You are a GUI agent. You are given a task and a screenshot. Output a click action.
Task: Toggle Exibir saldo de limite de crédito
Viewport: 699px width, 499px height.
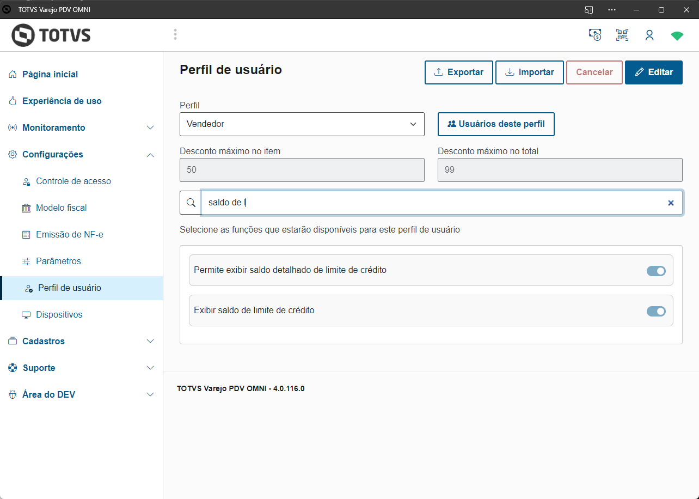tap(656, 311)
